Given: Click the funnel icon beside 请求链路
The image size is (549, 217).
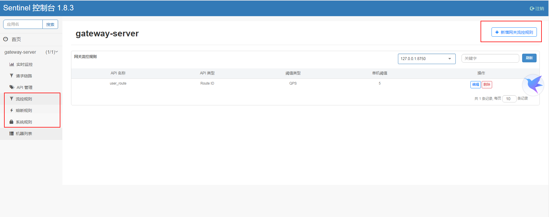Looking at the screenshot, I should click(x=12, y=76).
